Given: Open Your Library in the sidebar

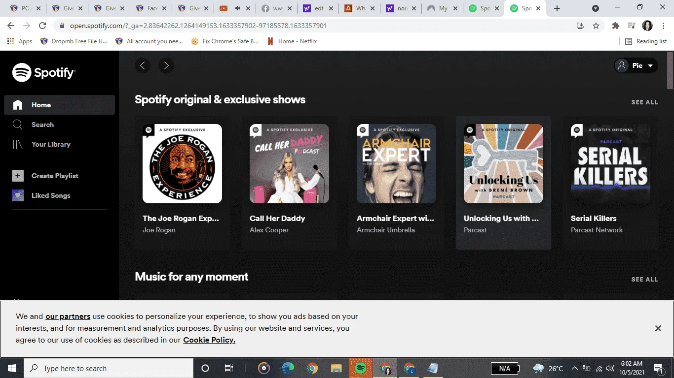Looking at the screenshot, I should (x=59, y=144).
